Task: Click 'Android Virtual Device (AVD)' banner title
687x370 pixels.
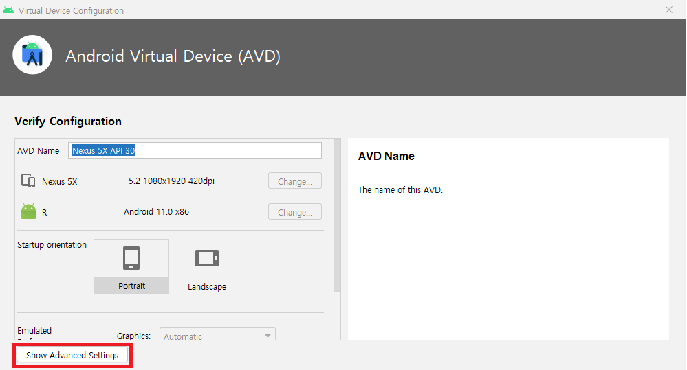Action: [x=173, y=56]
